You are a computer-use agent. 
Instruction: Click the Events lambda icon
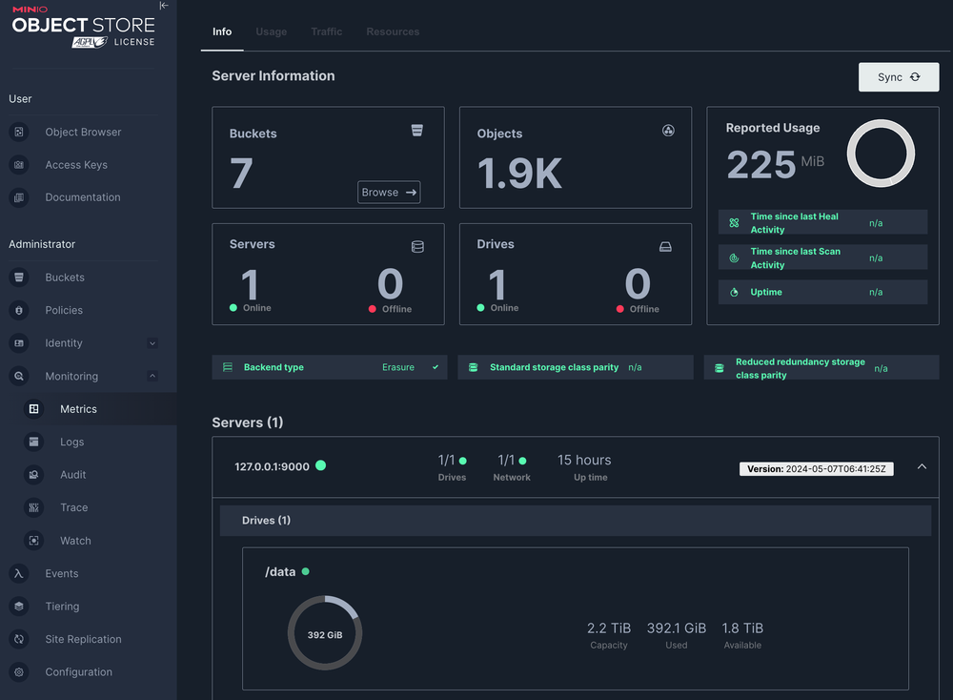pyautogui.click(x=18, y=573)
